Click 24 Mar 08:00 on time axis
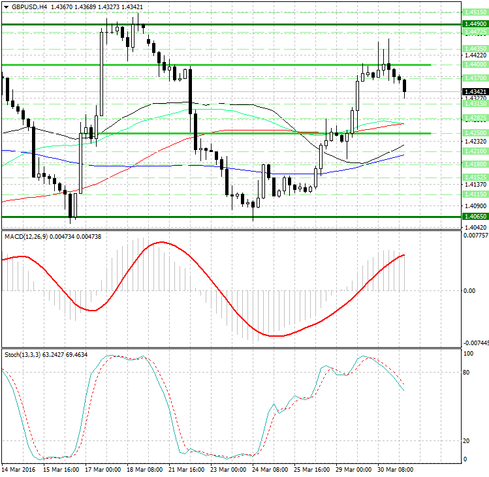The image size is (489, 477). click(x=271, y=470)
